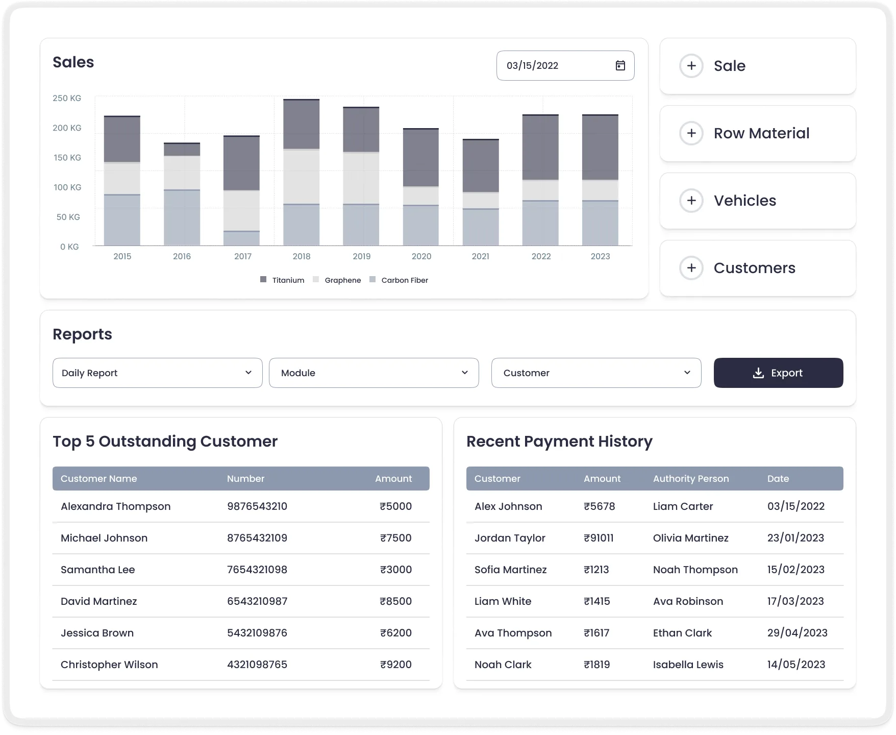896x735 pixels.
Task: Click the download icon on the Export button
Action: pos(757,373)
